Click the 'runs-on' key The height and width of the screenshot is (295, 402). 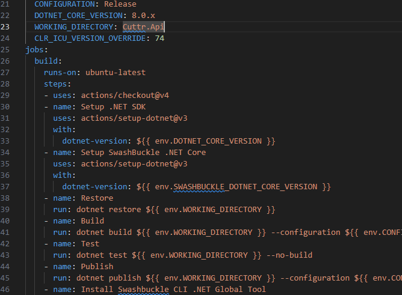point(60,73)
